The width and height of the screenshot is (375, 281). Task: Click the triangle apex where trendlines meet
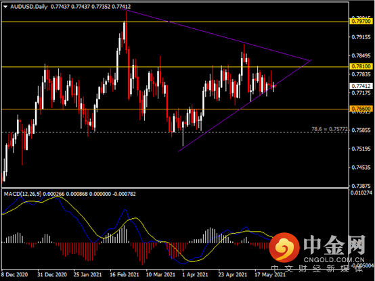coord(311,60)
